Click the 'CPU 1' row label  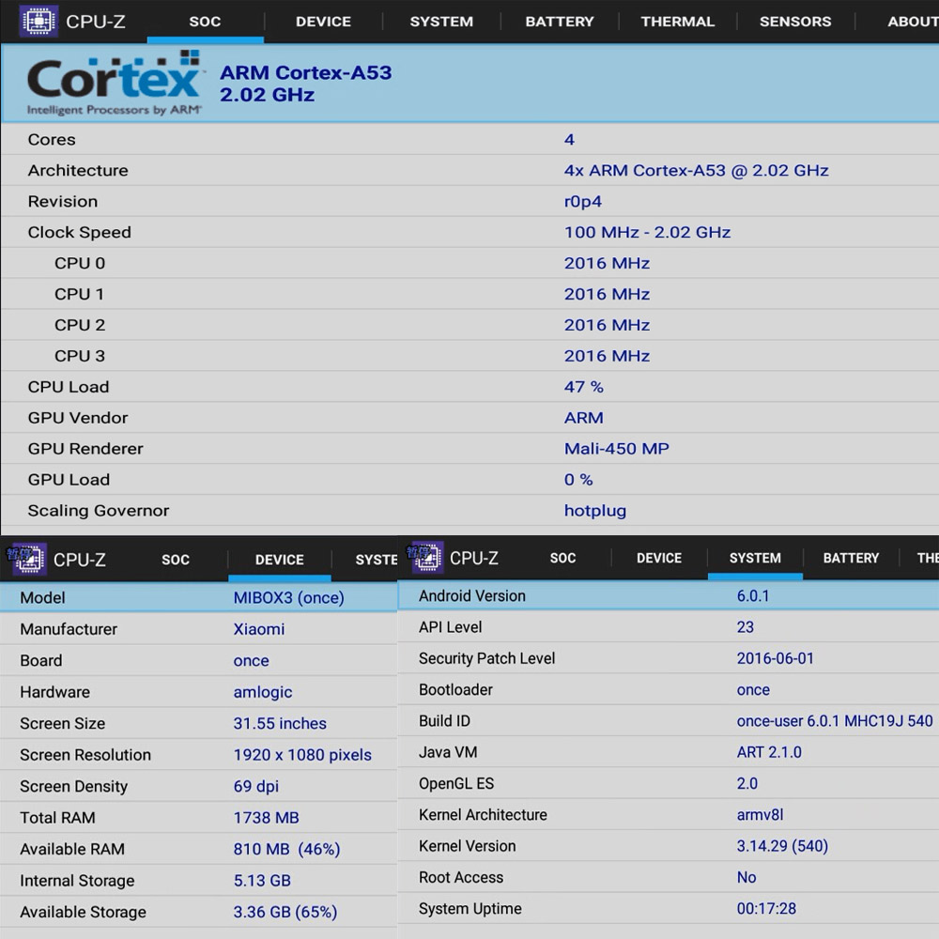click(79, 294)
